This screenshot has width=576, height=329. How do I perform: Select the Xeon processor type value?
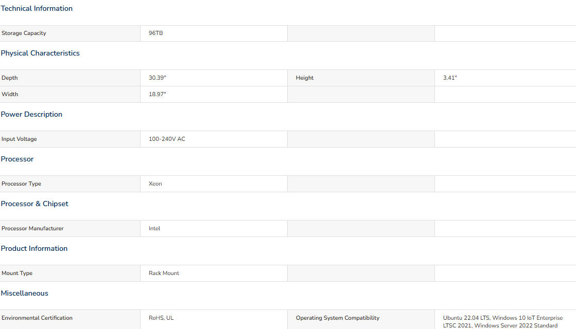(x=155, y=184)
